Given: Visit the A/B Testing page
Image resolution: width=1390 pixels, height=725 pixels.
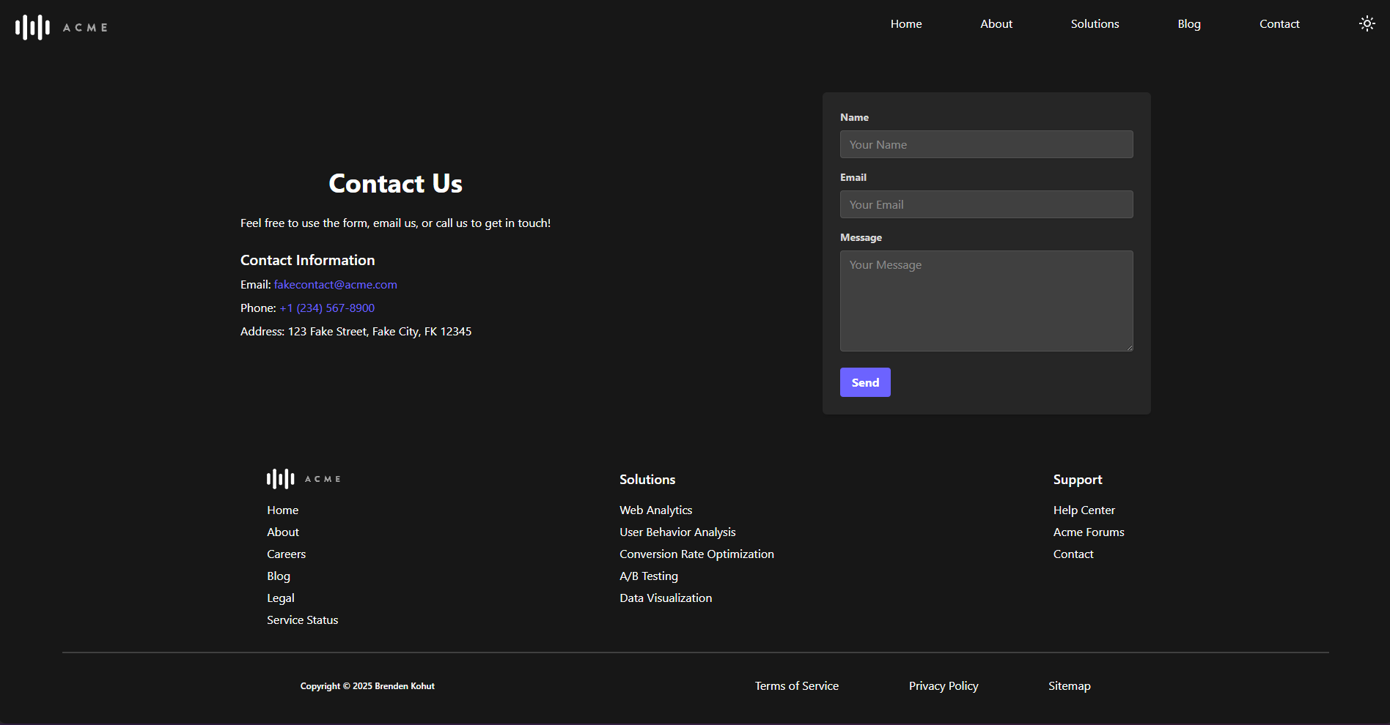Looking at the screenshot, I should coord(649,576).
